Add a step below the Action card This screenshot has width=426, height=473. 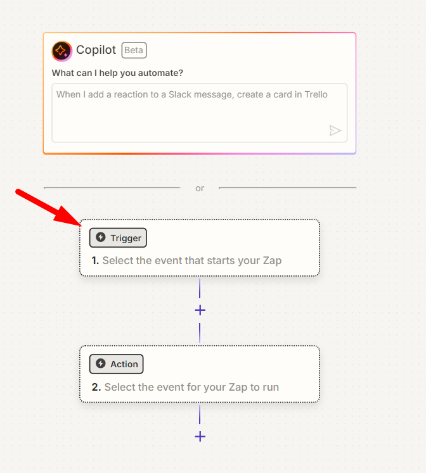[x=200, y=436]
